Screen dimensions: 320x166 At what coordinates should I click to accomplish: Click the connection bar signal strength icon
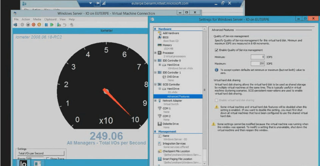[x=104, y=3]
